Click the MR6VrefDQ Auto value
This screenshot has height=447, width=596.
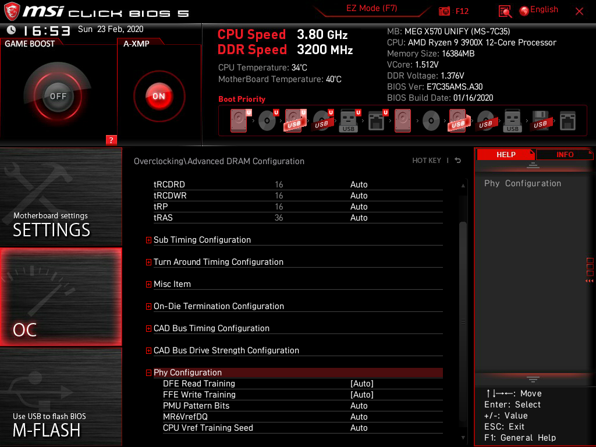point(359,417)
